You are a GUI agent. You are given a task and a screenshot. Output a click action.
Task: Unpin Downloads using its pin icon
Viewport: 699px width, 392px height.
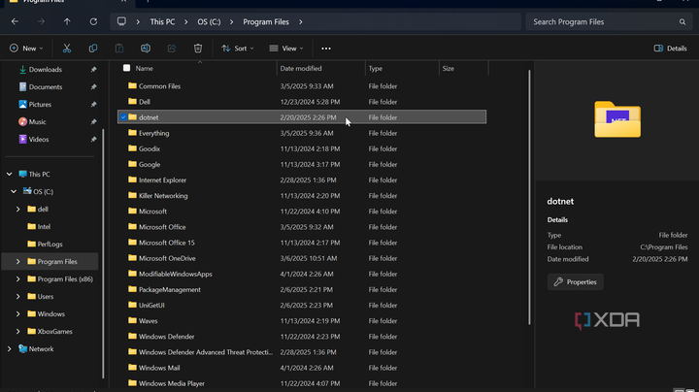point(93,70)
